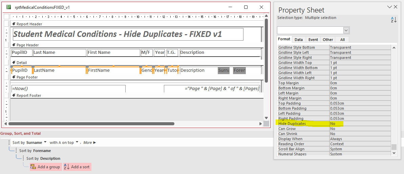Switch to the Format tab
This screenshot has width=404, height=174.
pos(284,39)
